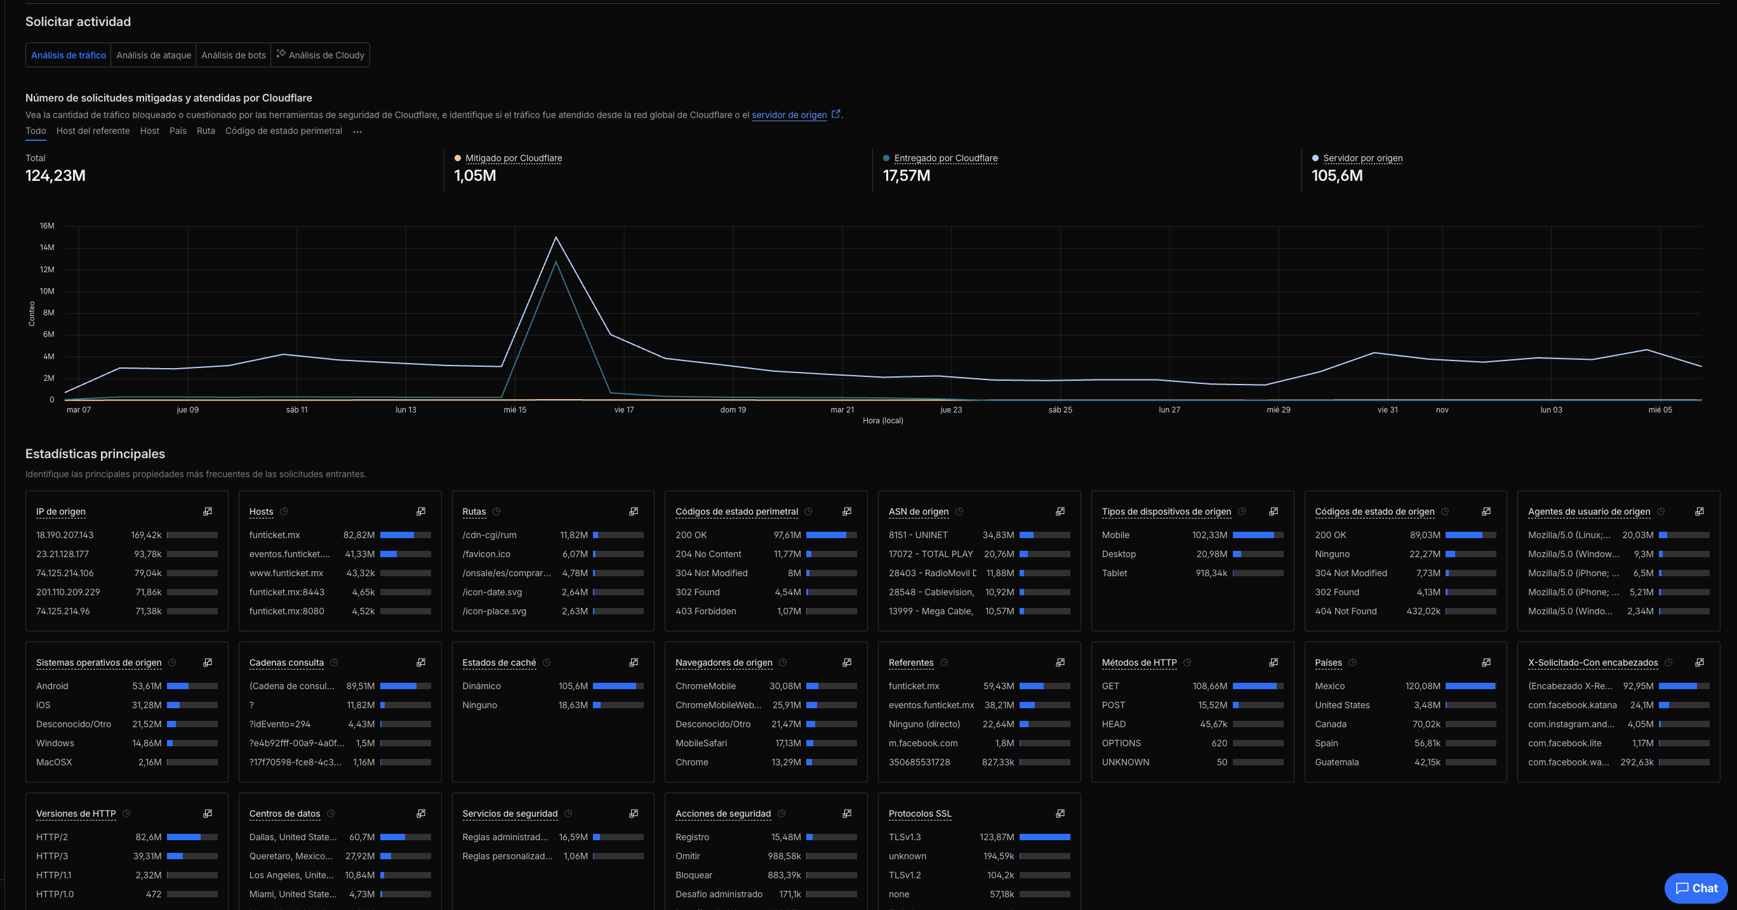Click the traffic spike on mié 15
Viewport: 1737px width, 910px height.
point(556,238)
